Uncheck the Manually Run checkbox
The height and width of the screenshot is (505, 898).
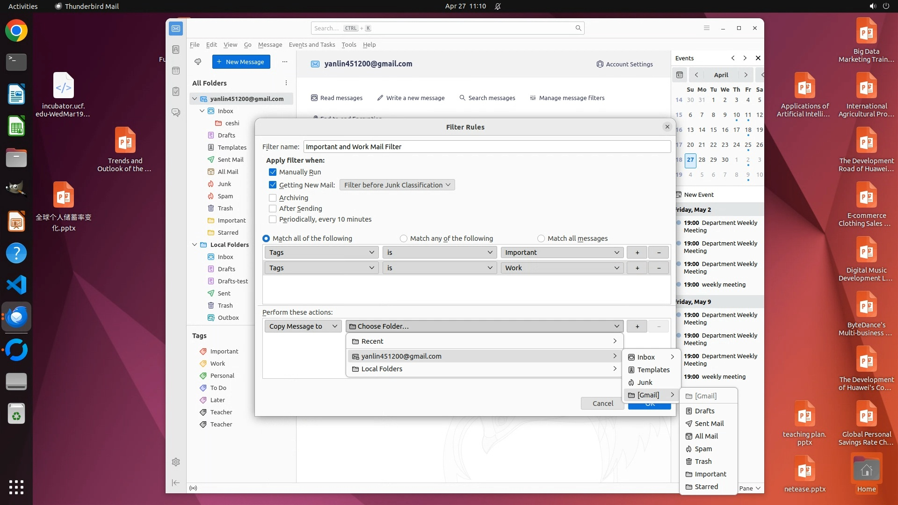(x=273, y=172)
